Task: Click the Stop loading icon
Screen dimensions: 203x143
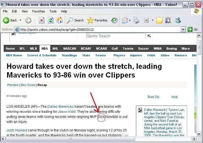Action: click(42, 20)
